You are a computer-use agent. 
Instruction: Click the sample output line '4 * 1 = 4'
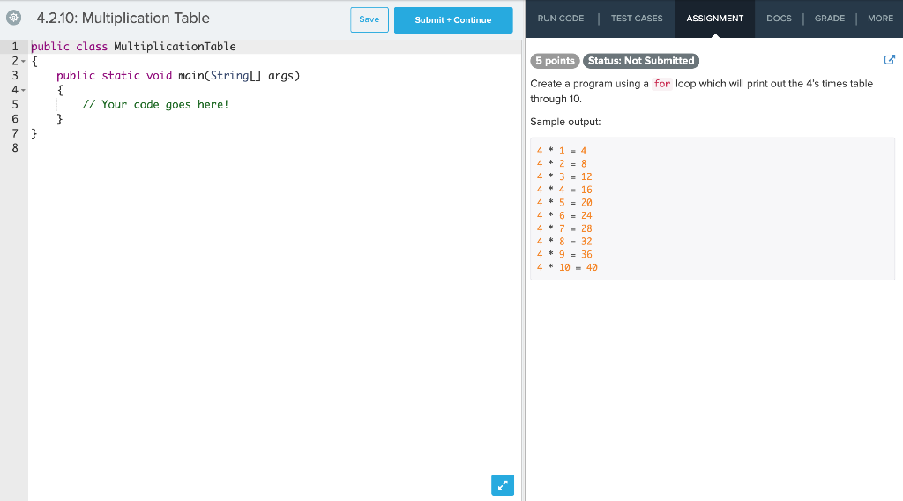click(x=562, y=151)
